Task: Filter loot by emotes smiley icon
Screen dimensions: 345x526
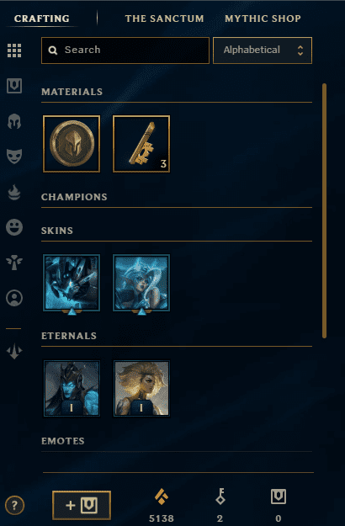Action: 14,227
